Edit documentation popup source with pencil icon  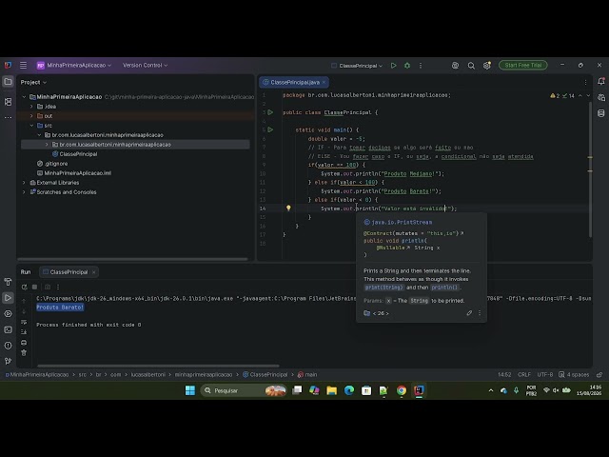coord(469,313)
